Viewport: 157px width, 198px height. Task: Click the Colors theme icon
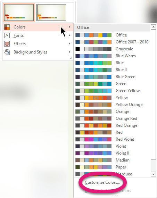[x=7, y=27]
